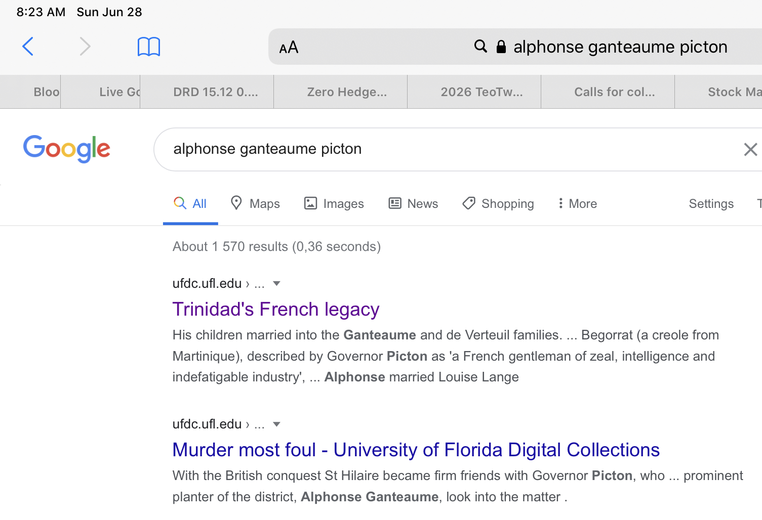This screenshot has width=762, height=520.
Task: Switch to the Zero Hedge browser tab
Action: click(347, 92)
